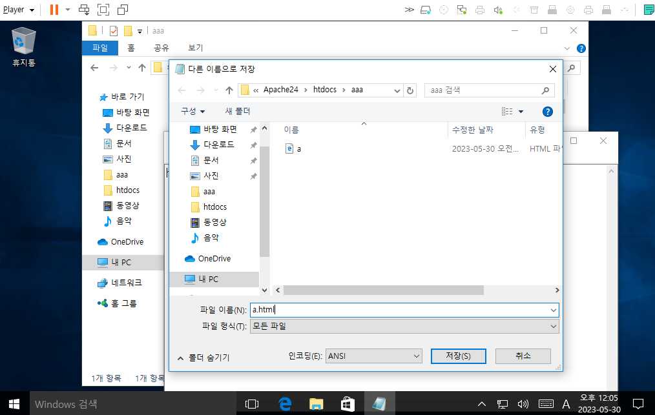
Task: Go up one folder in the Explorer window
Action: [x=142, y=68]
